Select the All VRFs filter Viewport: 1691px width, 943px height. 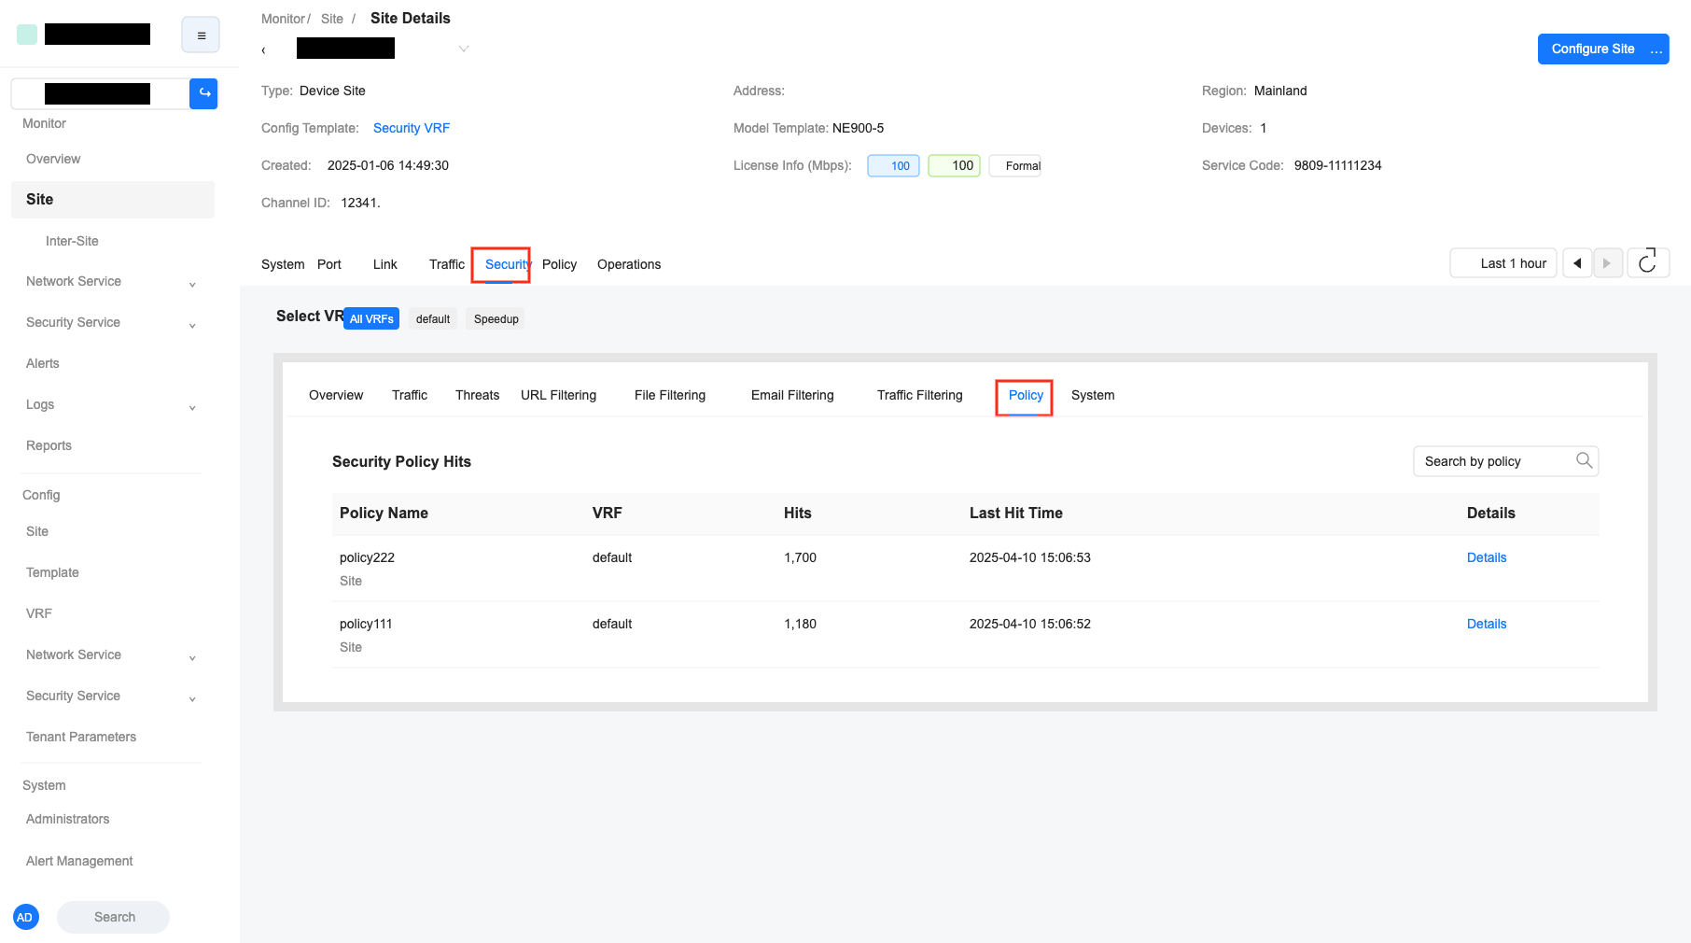click(x=371, y=318)
